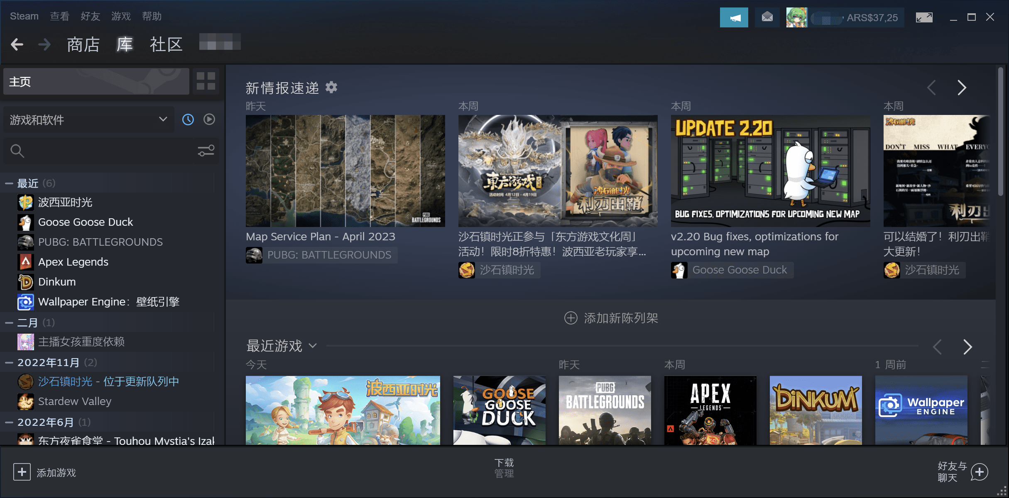Click the add new shelf plus icon
The image size is (1009, 498).
[x=571, y=318]
